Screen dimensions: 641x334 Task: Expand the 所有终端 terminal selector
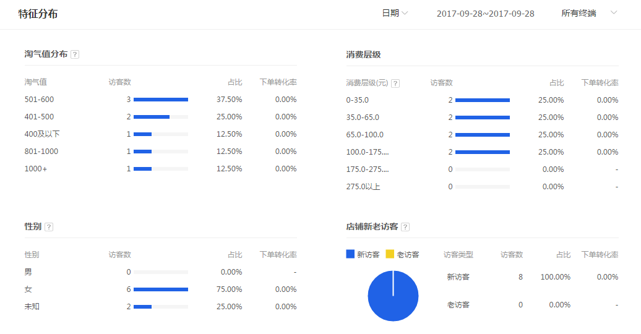[x=588, y=13]
